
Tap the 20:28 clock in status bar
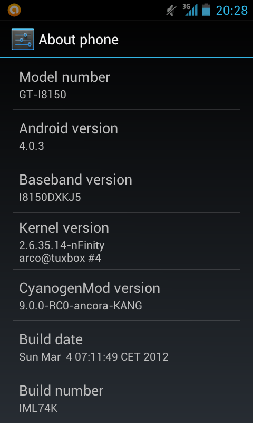[x=232, y=11]
